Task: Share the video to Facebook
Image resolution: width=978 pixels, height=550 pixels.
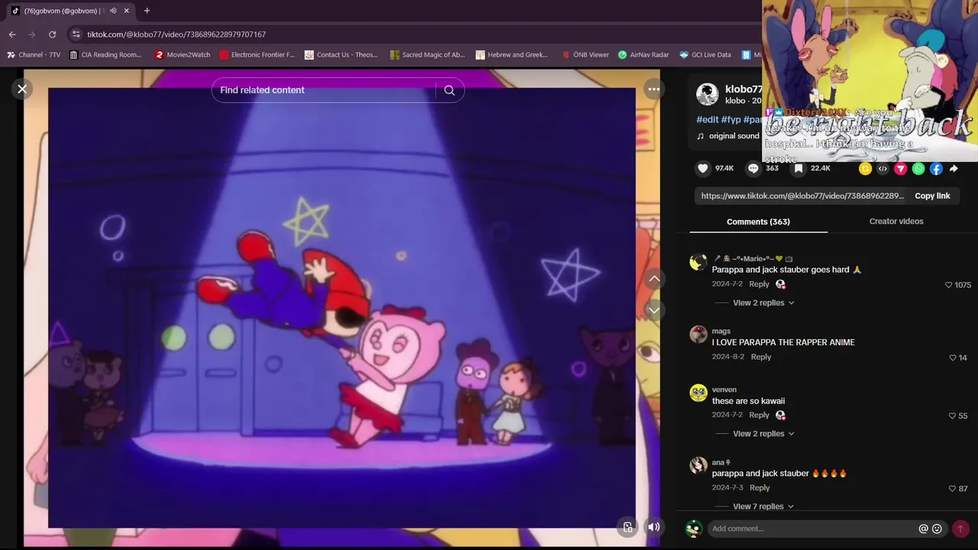Action: (x=936, y=169)
